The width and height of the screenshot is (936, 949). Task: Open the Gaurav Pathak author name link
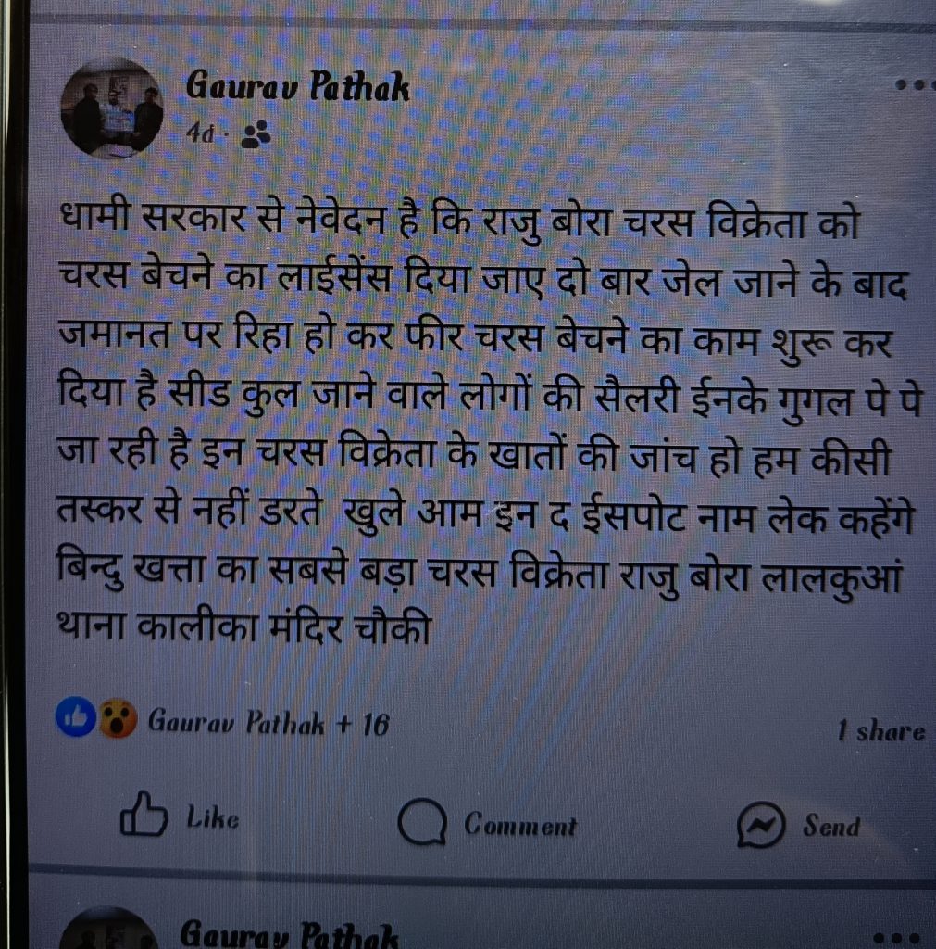click(x=297, y=86)
